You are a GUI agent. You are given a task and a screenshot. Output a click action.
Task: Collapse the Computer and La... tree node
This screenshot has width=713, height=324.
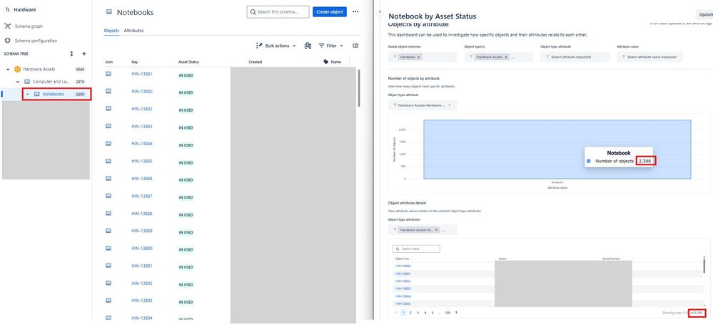coord(18,82)
